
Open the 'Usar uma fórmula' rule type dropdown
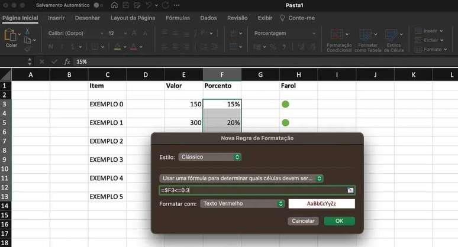(241, 178)
